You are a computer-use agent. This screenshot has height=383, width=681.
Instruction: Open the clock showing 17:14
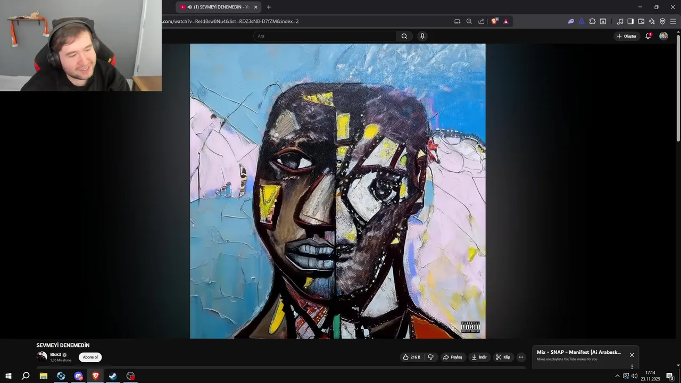(x=650, y=376)
